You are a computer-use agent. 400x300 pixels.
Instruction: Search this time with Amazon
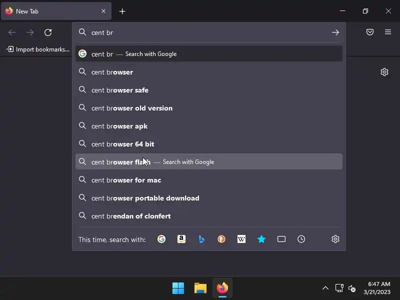[181, 239]
